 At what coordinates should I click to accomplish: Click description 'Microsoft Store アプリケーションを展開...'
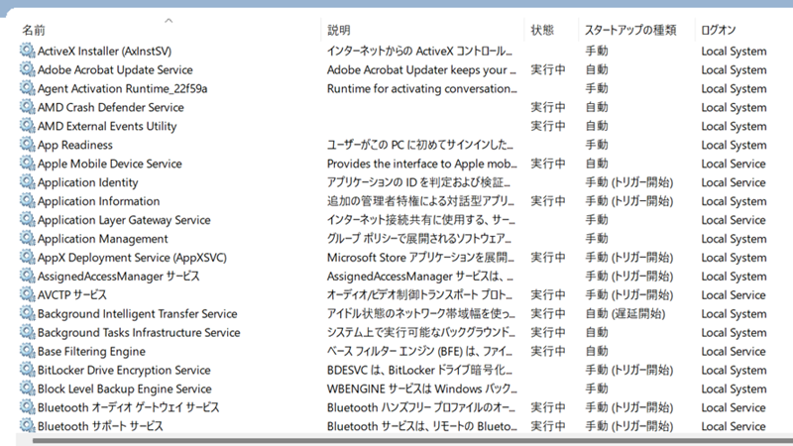420,258
